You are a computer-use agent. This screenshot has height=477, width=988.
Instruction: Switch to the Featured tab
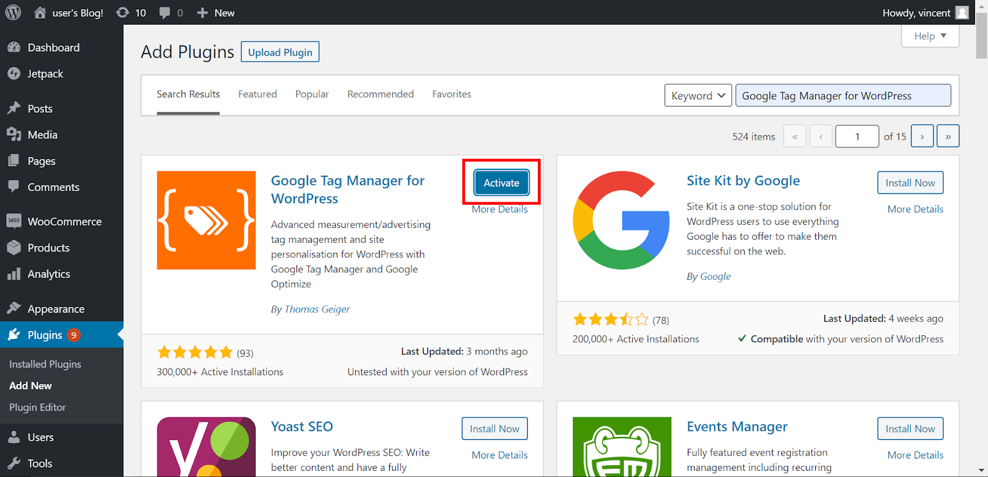click(x=257, y=94)
